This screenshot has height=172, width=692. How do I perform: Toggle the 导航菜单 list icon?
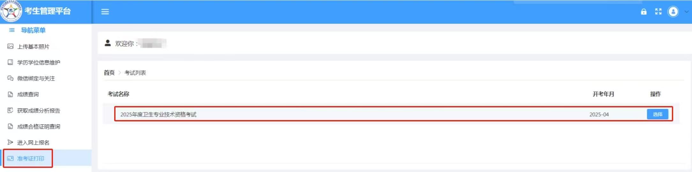[x=12, y=30]
